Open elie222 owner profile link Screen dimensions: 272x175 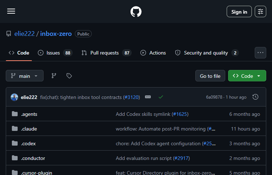tap(24, 34)
